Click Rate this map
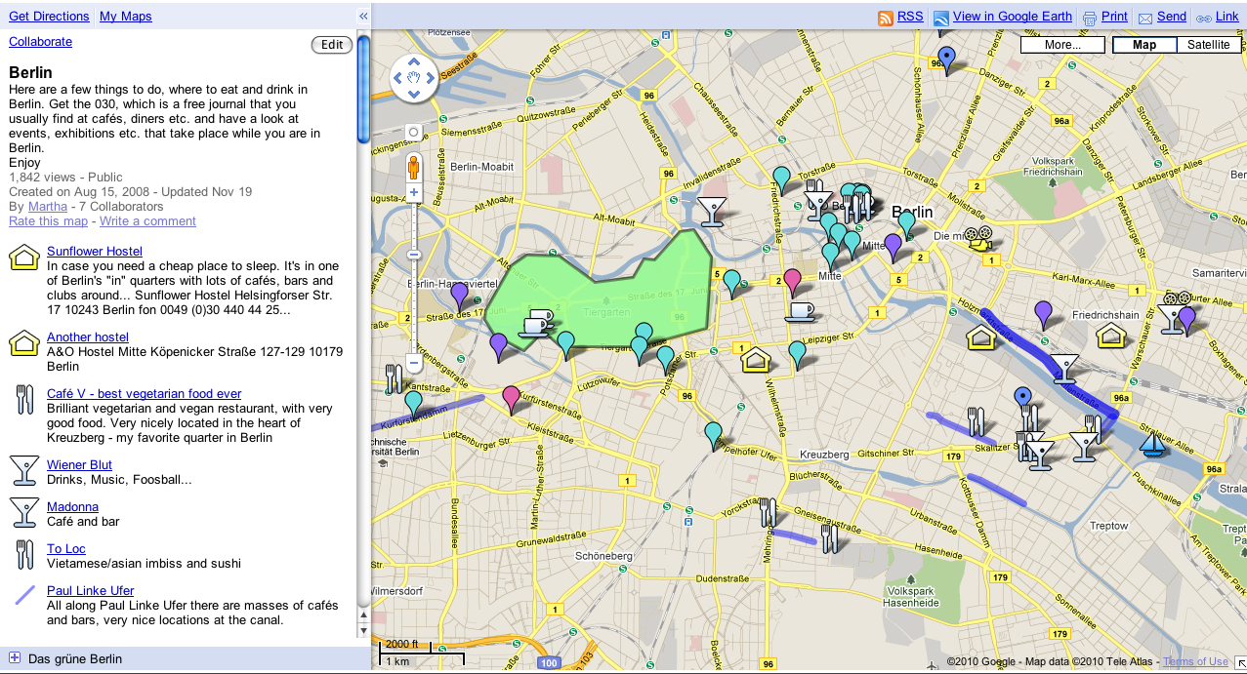Viewport: 1247px width, 674px height. click(x=50, y=221)
